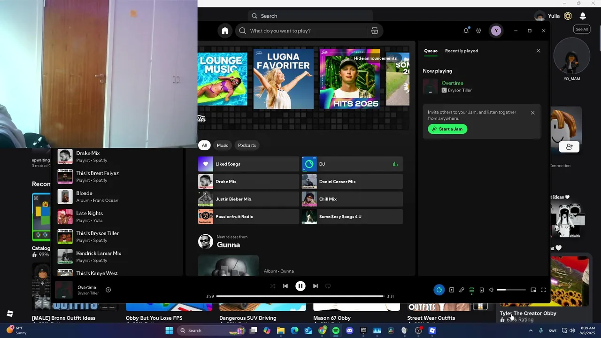This screenshot has height=338, width=601.
Task: Select the Podcasts filter chip
Action: pos(247,145)
